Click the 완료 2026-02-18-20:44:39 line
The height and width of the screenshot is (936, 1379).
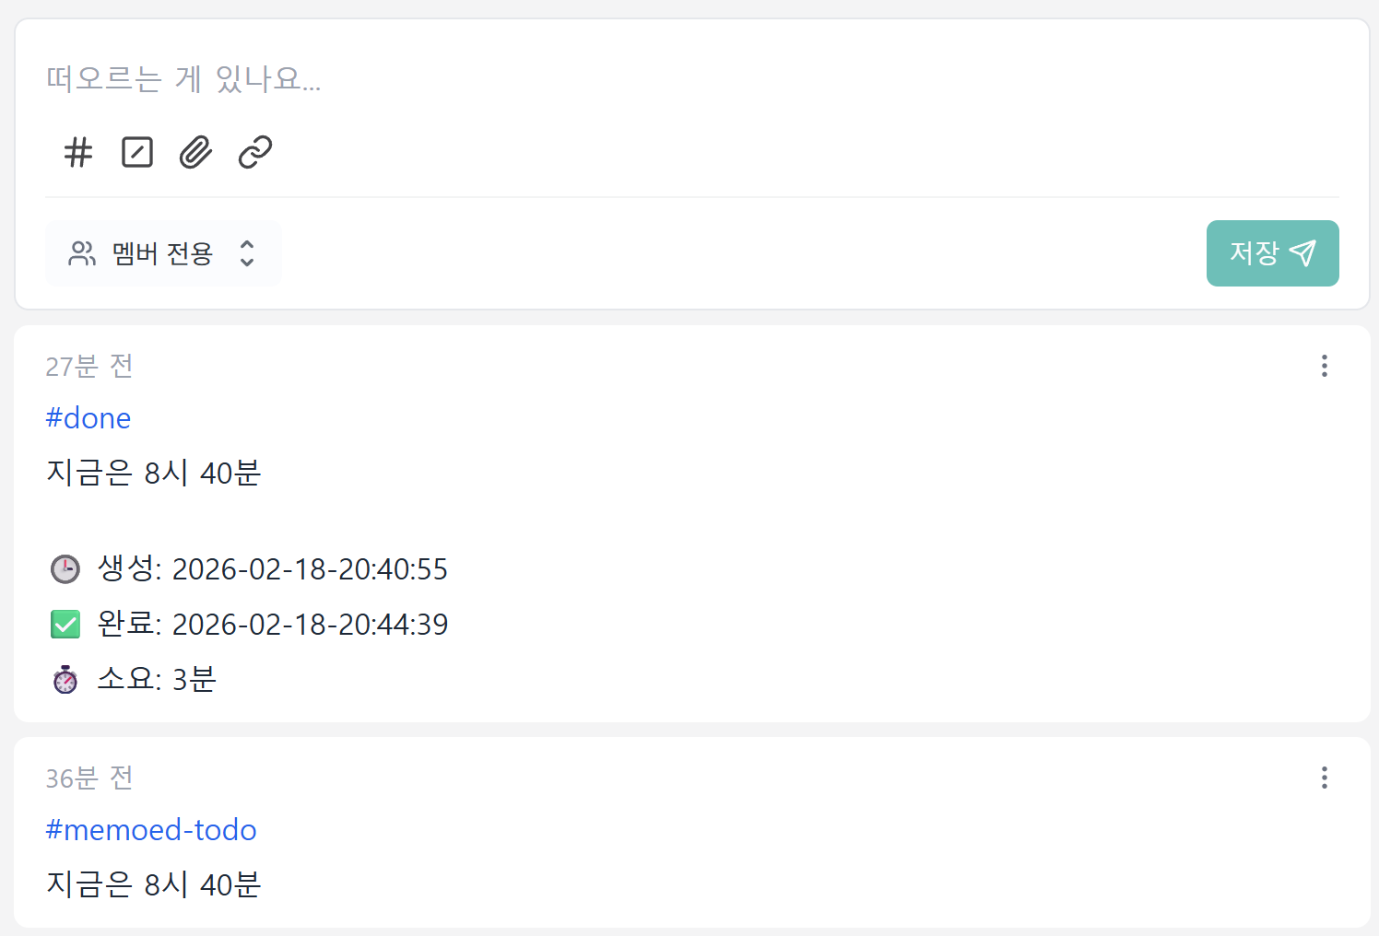(273, 625)
